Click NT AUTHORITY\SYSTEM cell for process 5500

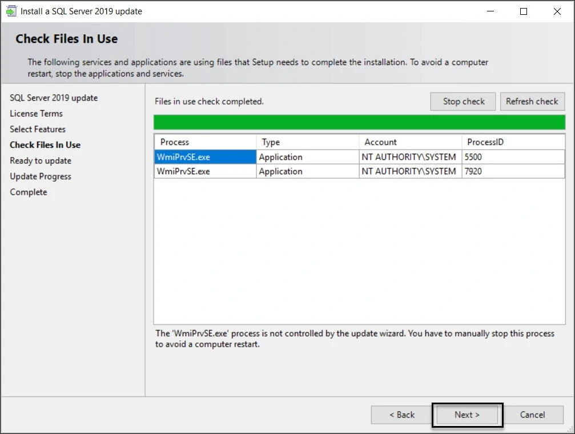point(411,157)
